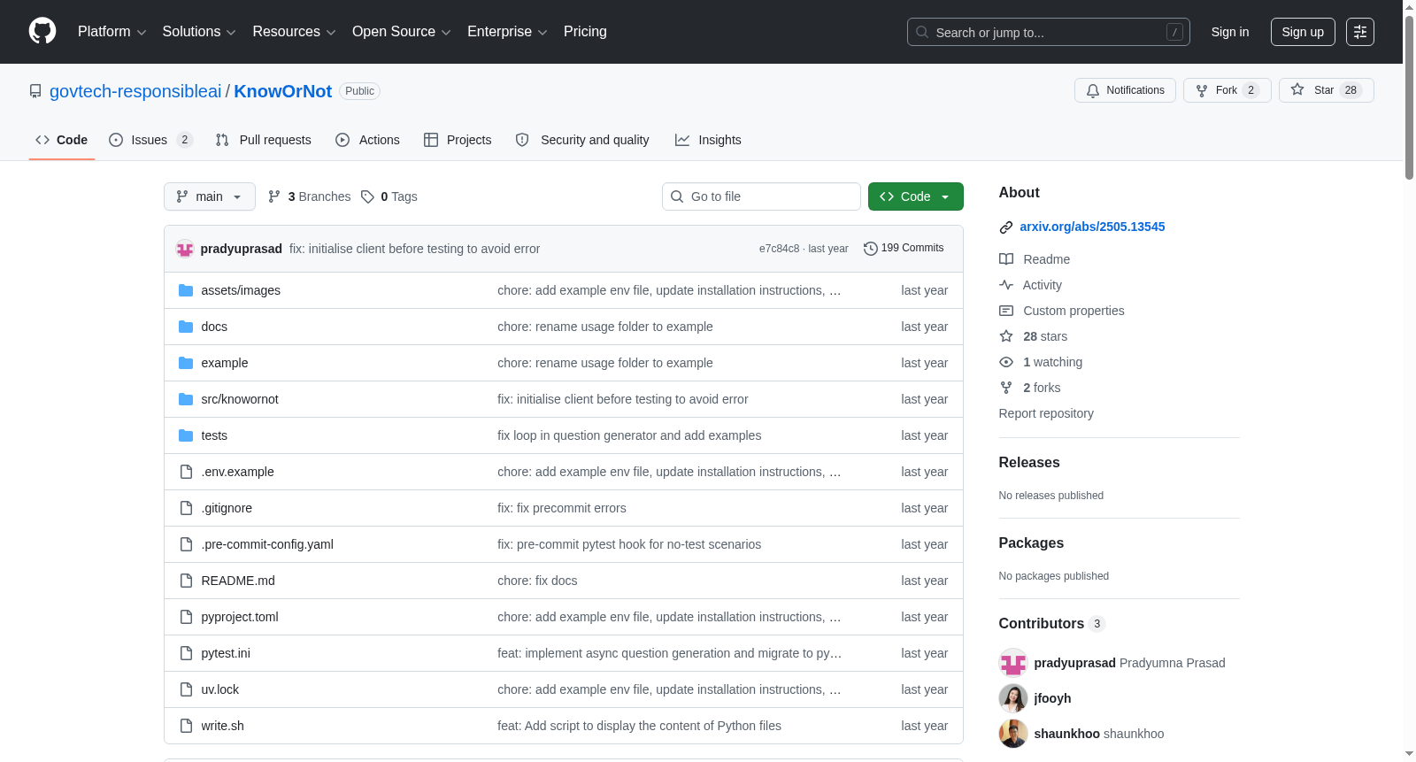This screenshot has height=762, width=1416.
Task: Click the forks icon in About
Action: (1006, 388)
